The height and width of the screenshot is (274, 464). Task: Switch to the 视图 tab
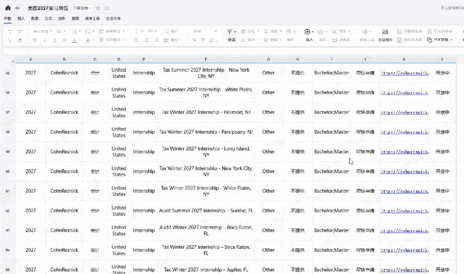[75, 18]
